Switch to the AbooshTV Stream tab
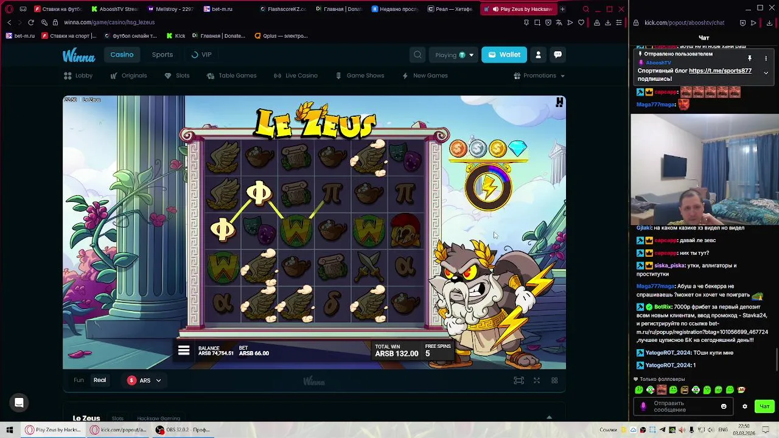This screenshot has width=779, height=438. point(114,9)
